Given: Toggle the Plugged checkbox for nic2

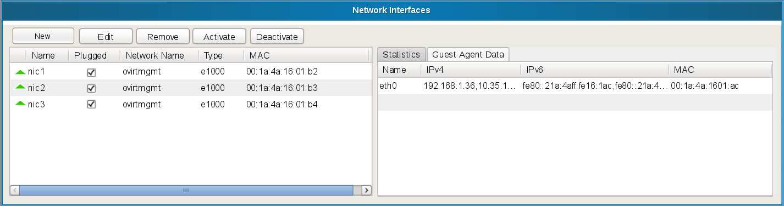Looking at the screenshot, I should (92, 88).
